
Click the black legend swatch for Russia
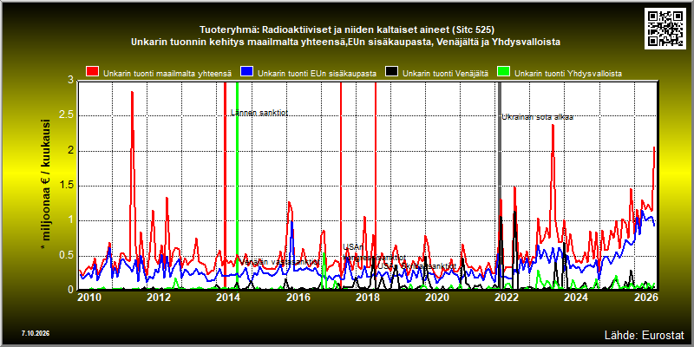point(392,72)
